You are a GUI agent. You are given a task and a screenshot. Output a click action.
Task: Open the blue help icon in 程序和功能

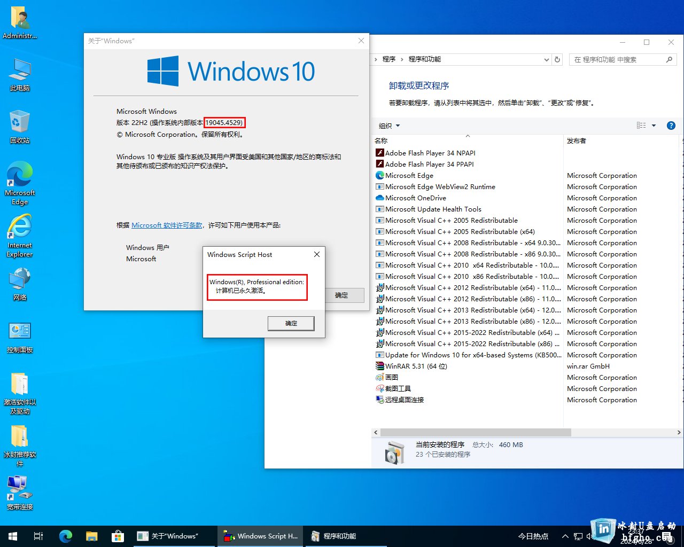point(671,126)
